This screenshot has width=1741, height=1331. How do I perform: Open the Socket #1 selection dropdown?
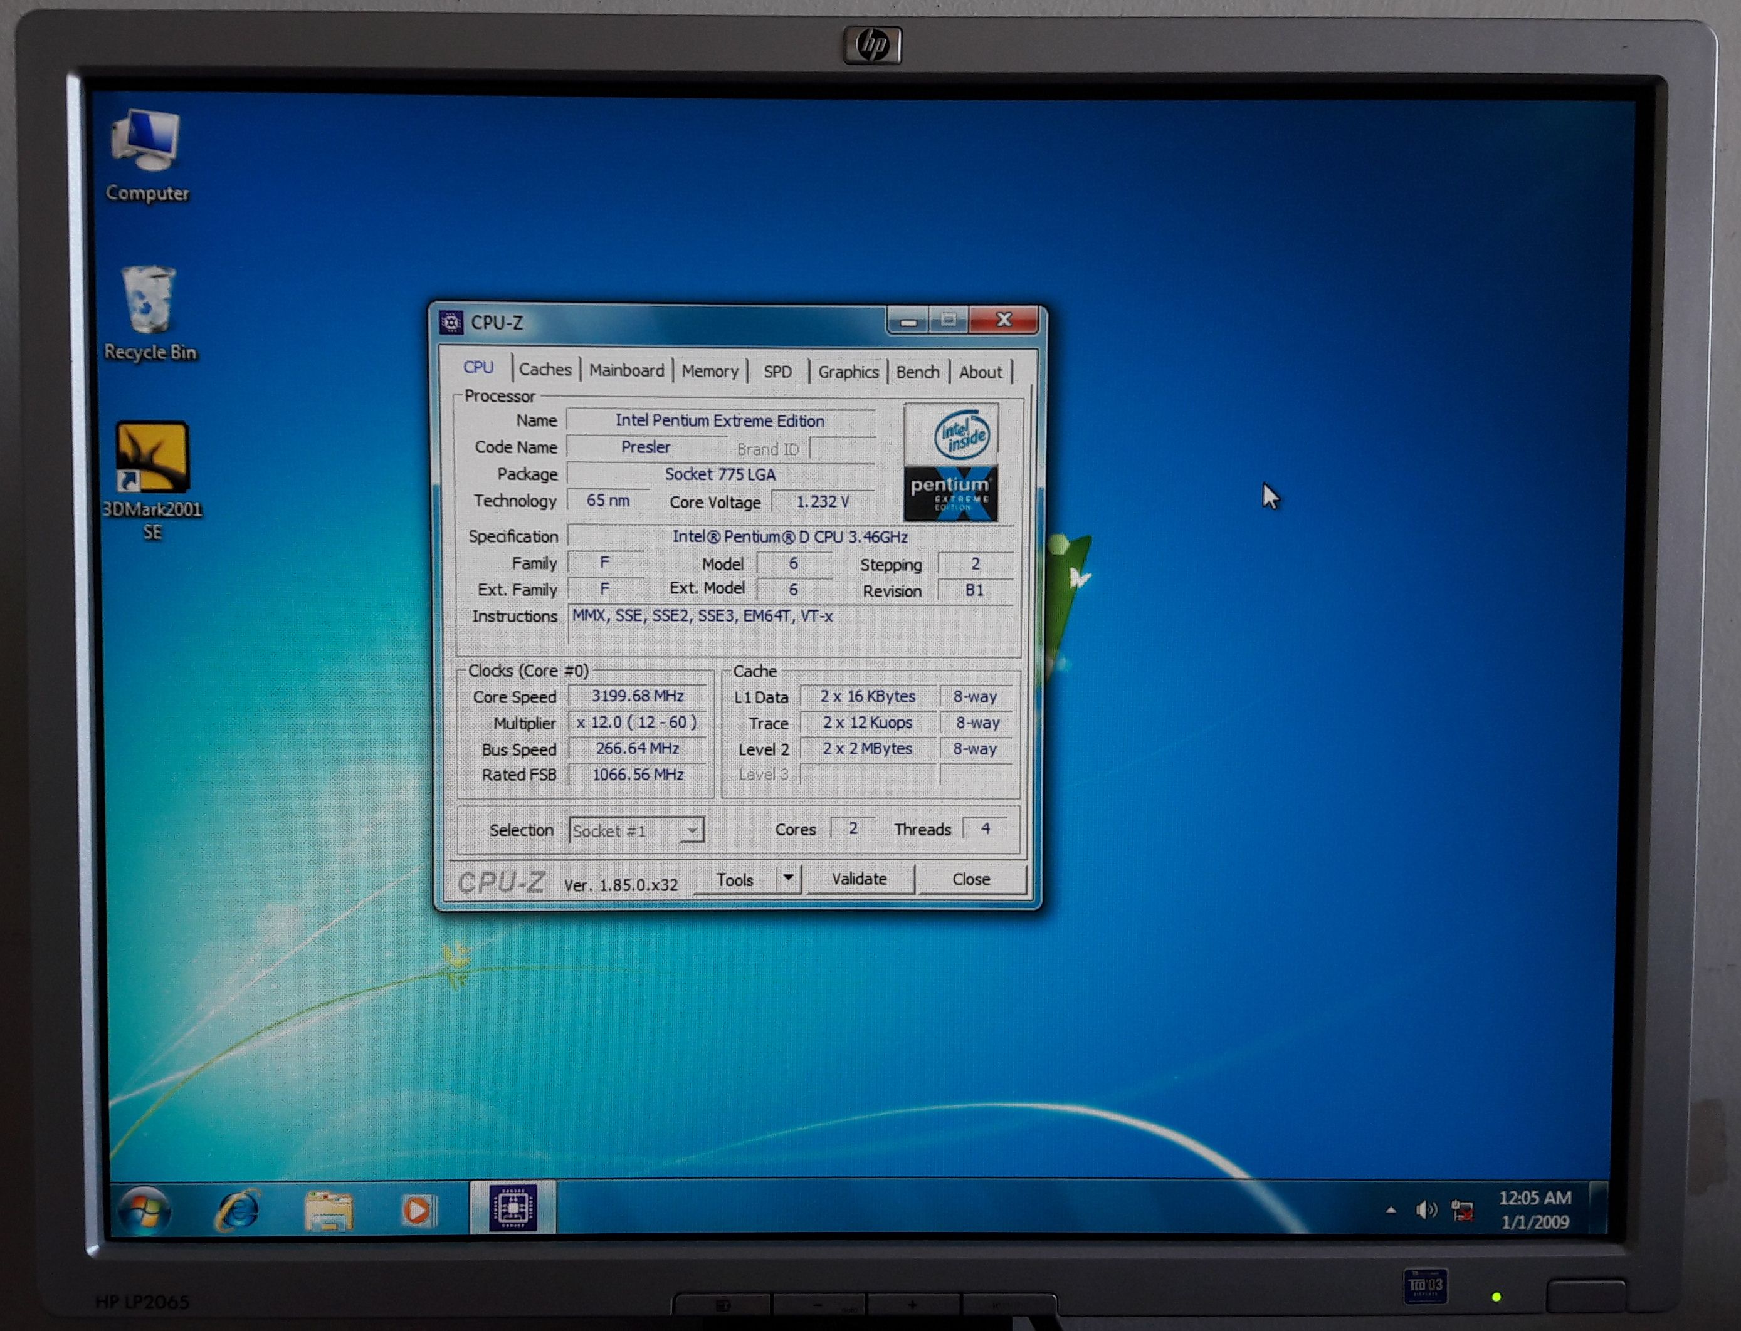coord(636,830)
